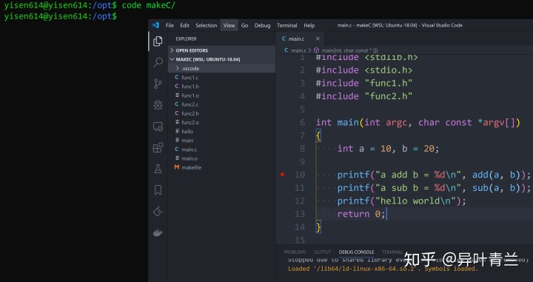The height and width of the screenshot is (282, 533).
Task: Click 'code makeC/' command in the terminal window
Action: pos(149,5)
